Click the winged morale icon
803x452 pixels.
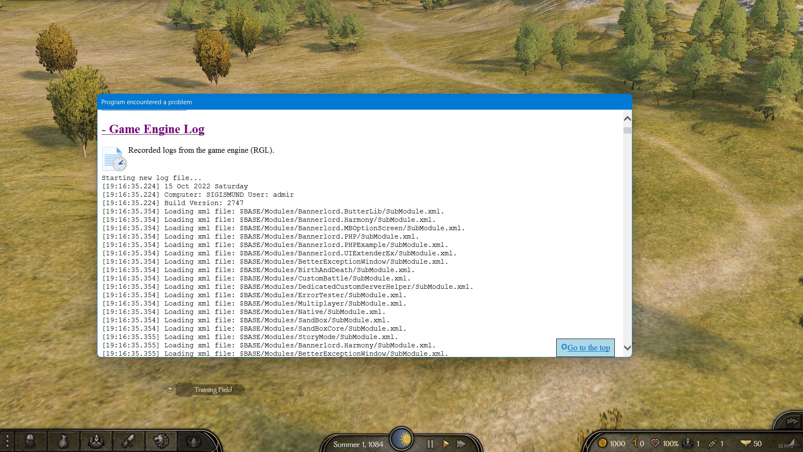(x=745, y=443)
